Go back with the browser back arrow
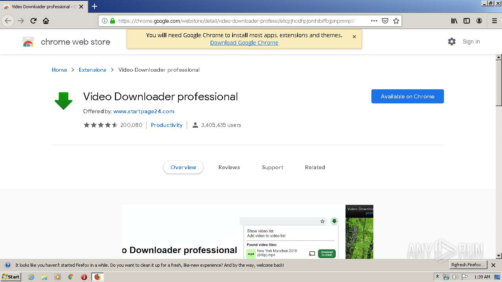Screen dimensions: 502x282 8,21
